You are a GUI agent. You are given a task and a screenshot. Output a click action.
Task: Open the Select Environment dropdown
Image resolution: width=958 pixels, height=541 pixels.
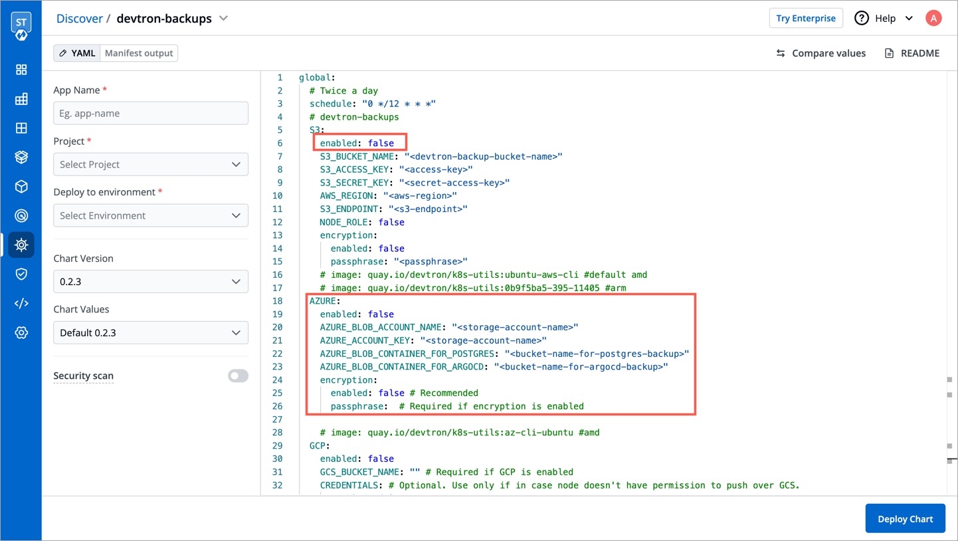[151, 215]
